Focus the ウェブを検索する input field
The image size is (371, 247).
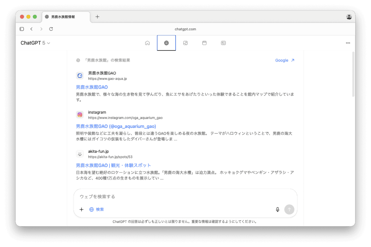pyautogui.click(x=185, y=197)
